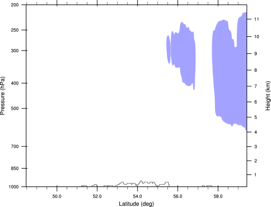Image resolution: width=271 pixels, height=207 pixels.
Task: Click the small terrain bump near 52 degrees
Action: [95, 185]
